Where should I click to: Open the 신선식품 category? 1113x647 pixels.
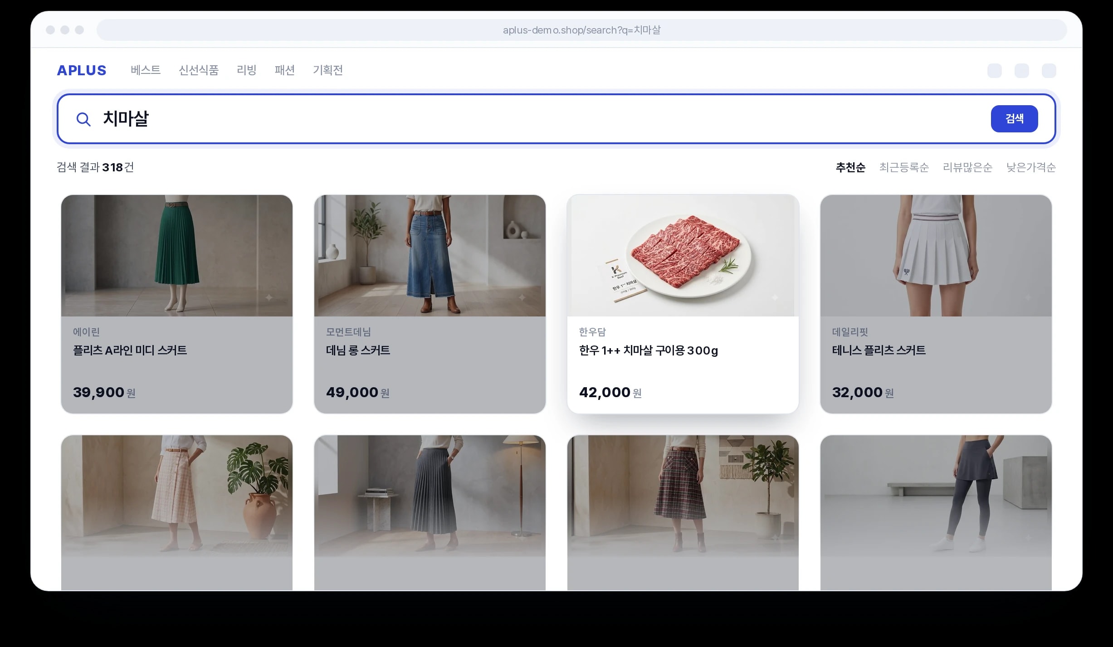(x=199, y=70)
